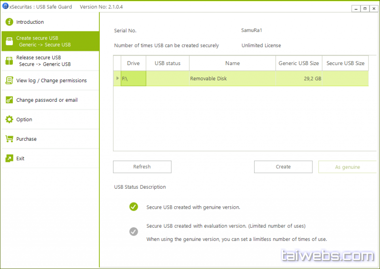Click the Secure USB Size column header

click(345, 63)
